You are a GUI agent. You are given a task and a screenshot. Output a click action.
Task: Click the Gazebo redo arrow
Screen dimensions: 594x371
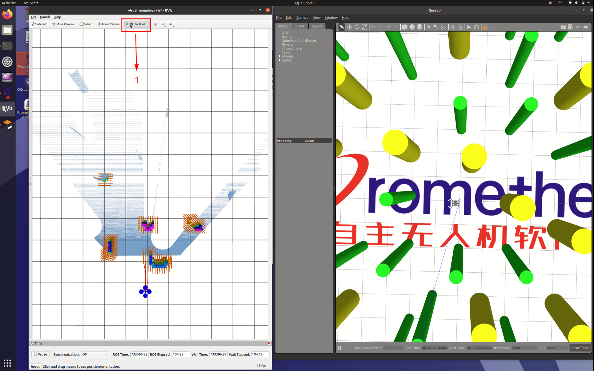coord(388,27)
